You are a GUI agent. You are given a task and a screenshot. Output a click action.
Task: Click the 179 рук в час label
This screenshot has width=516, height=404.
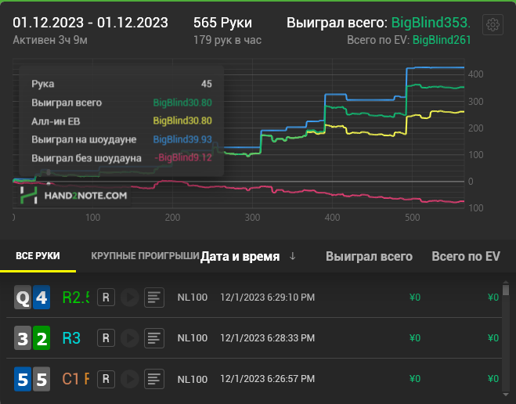tap(227, 40)
